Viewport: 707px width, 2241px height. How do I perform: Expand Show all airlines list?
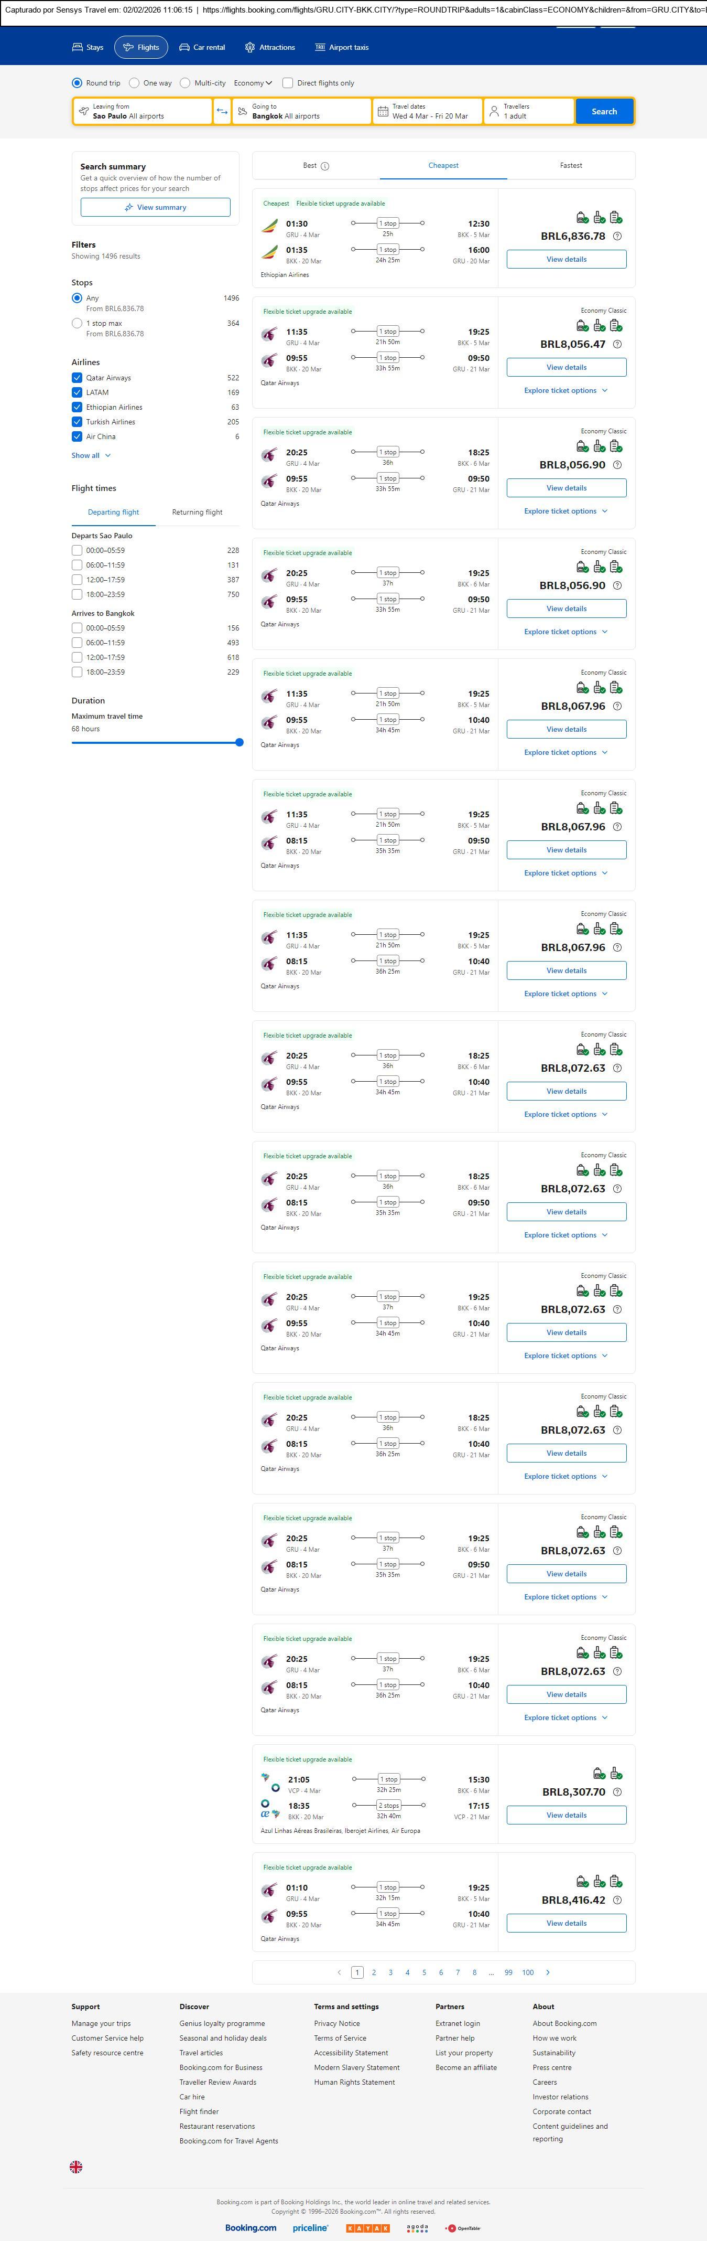(91, 456)
